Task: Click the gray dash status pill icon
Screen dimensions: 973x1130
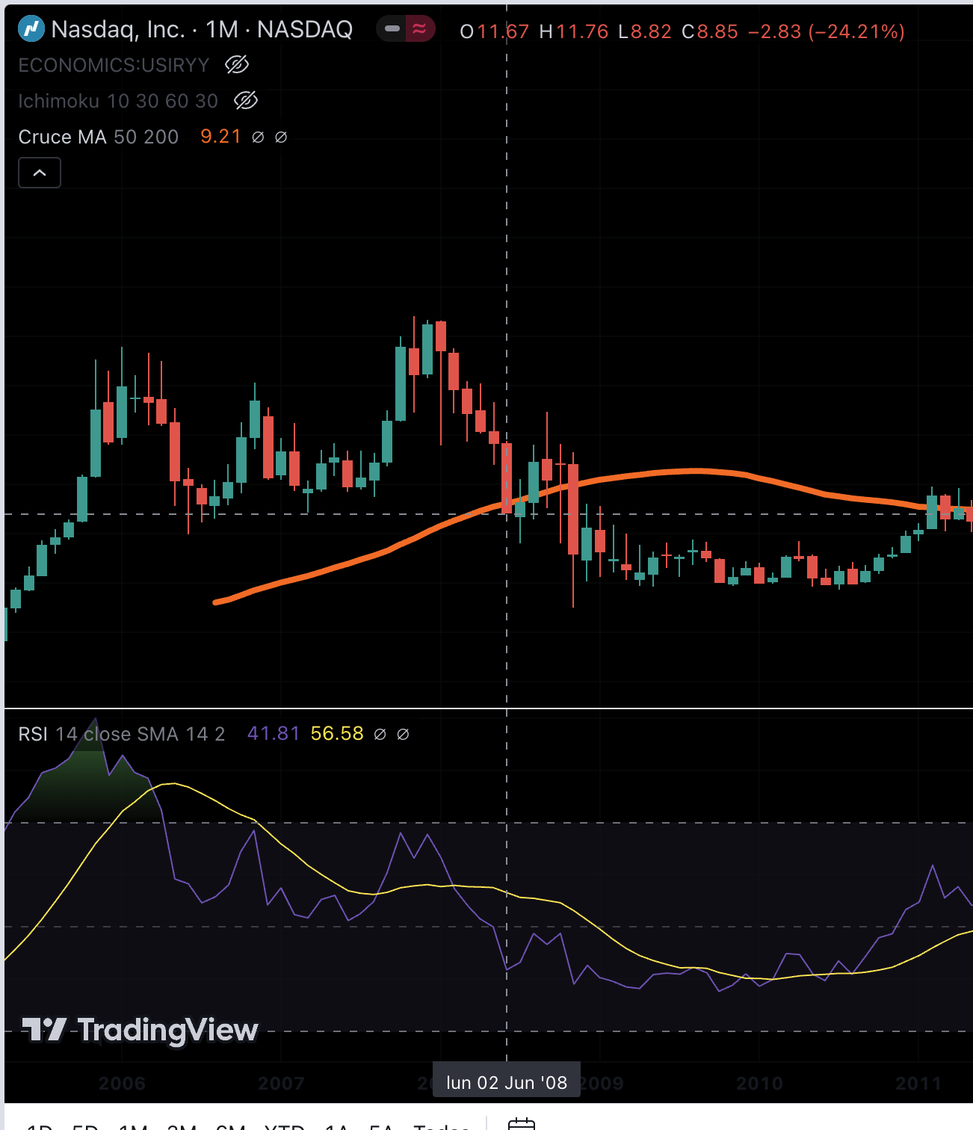Action: [392, 29]
